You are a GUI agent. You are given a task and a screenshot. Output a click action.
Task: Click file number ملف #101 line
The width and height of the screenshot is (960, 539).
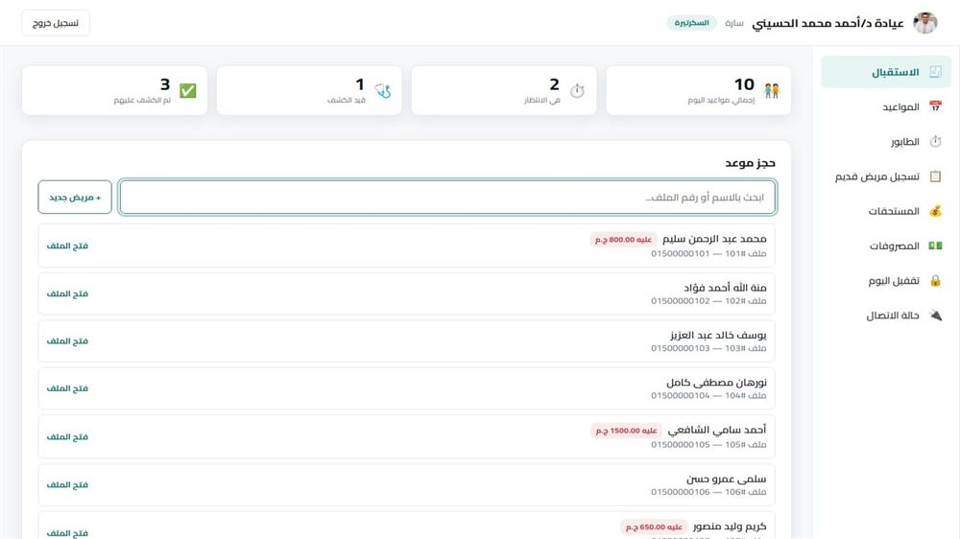(x=708, y=253)
